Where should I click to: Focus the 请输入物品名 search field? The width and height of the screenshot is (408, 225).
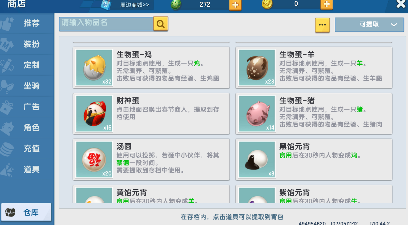tap(106, 24)
